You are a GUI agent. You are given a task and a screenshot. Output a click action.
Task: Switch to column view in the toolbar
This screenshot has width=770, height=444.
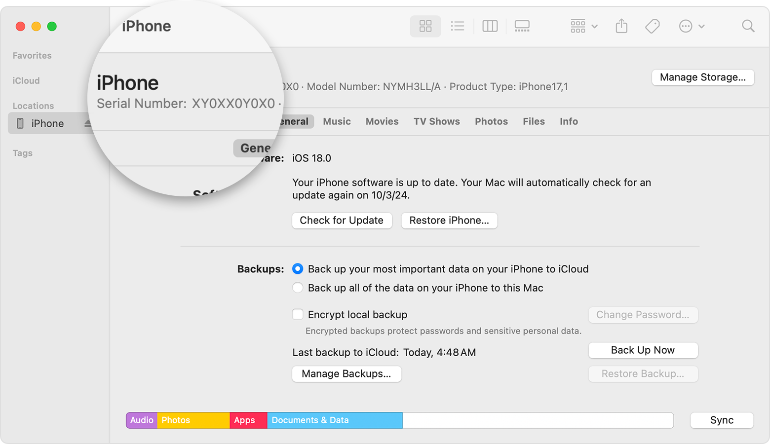click(490, 26)
